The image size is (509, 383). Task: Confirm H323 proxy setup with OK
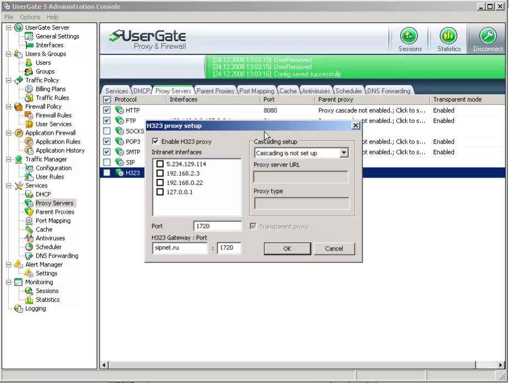[287, 248]
